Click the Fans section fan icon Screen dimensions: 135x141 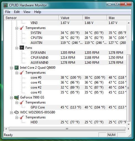tap(22, 48)
